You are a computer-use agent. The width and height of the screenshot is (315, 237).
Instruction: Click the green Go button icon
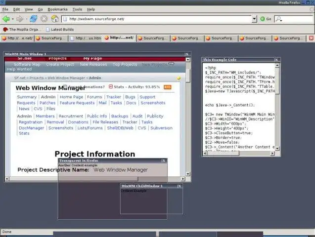[x=263, y=19]
